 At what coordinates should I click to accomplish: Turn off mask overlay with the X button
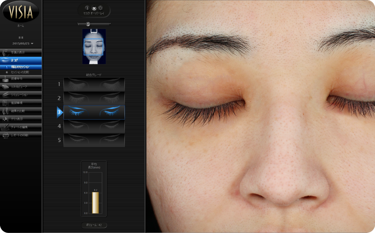tap(94, 8)
